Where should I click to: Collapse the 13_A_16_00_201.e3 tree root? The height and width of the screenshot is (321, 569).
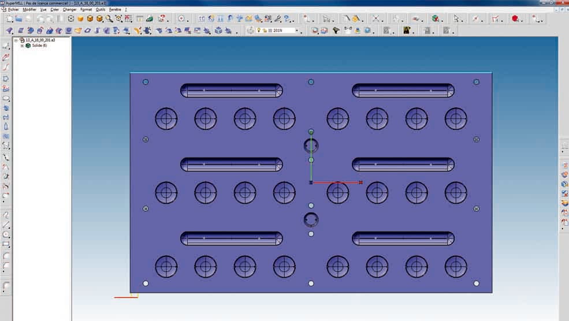click(x=16, y=40)
